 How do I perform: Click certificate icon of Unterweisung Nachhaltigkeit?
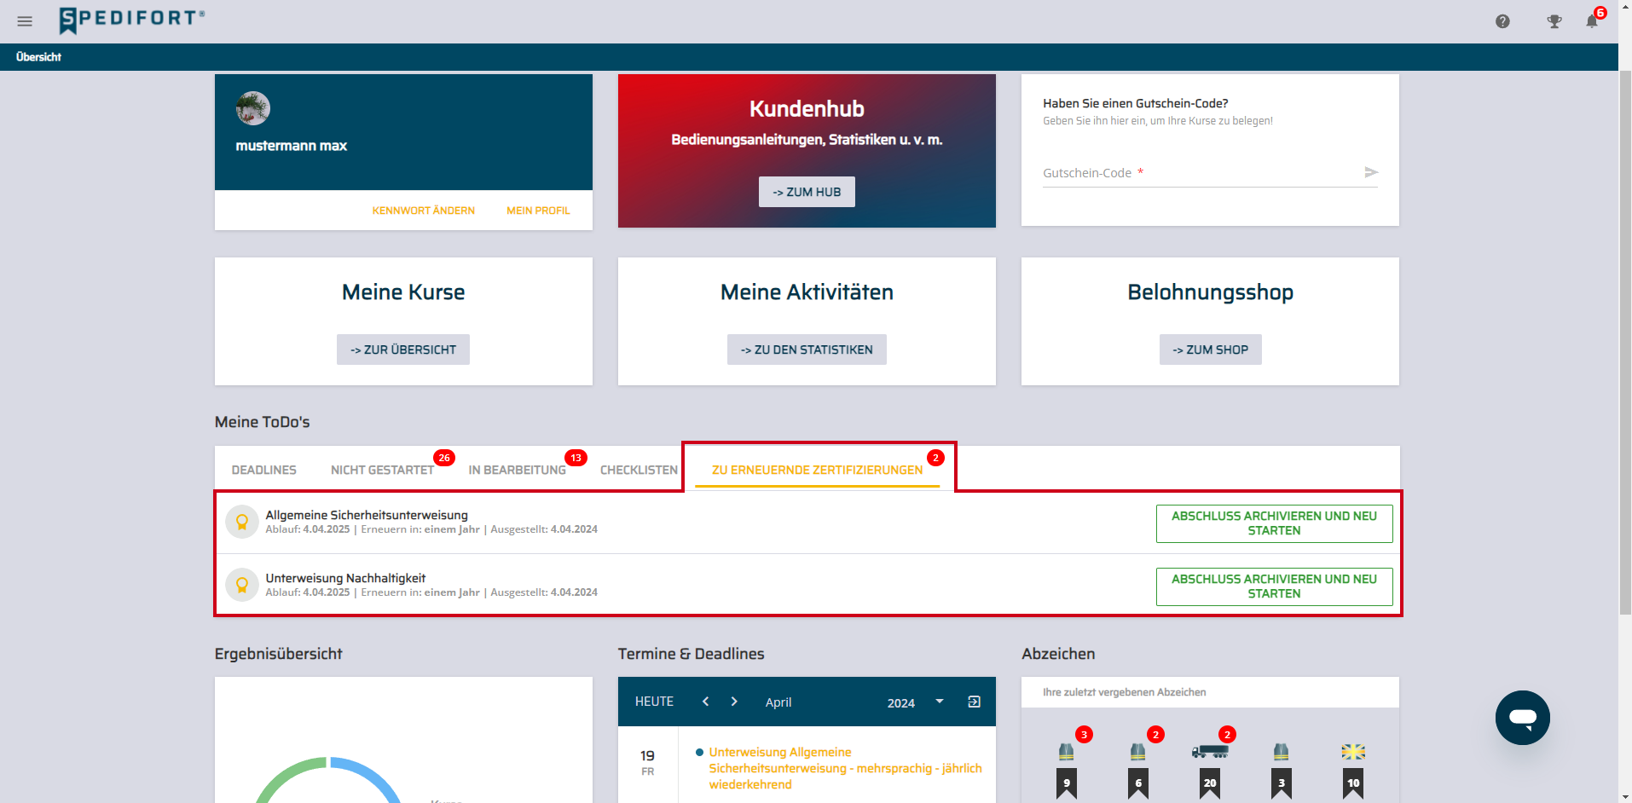(x=242, y=585)
